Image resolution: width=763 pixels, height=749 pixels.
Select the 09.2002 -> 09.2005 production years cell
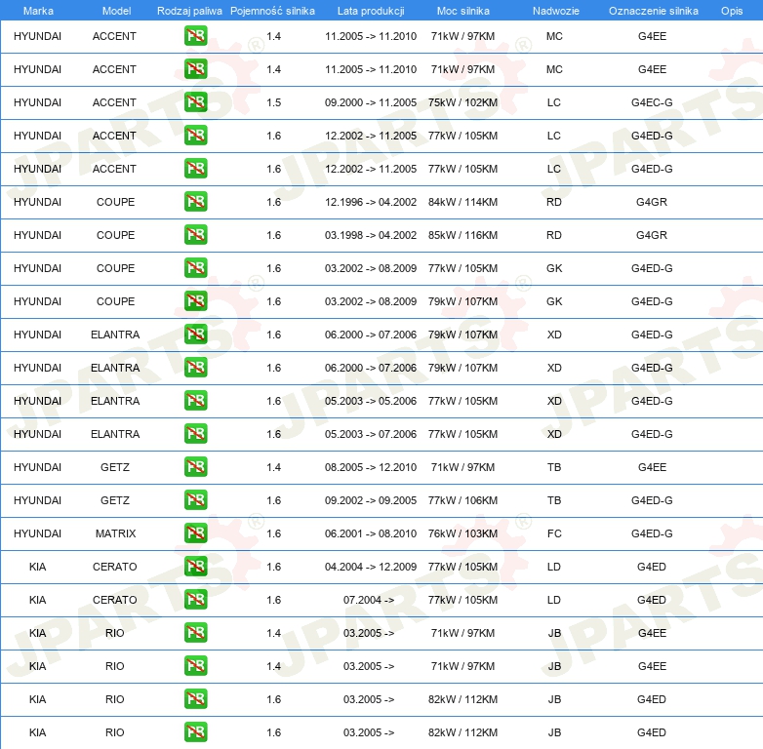point(371,500)
